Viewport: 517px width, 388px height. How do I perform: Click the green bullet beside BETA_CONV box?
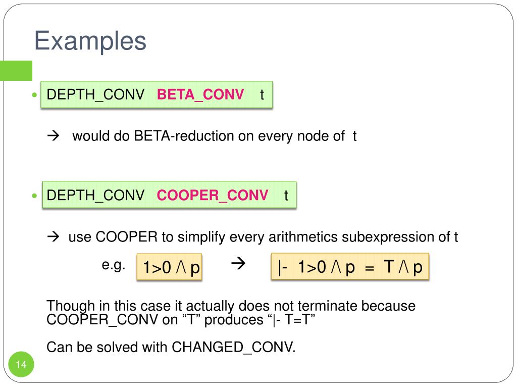tap(34, 95)
